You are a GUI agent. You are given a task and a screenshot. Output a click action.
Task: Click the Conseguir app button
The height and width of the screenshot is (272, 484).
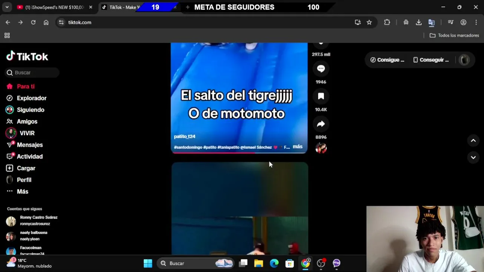pos(431,60)
